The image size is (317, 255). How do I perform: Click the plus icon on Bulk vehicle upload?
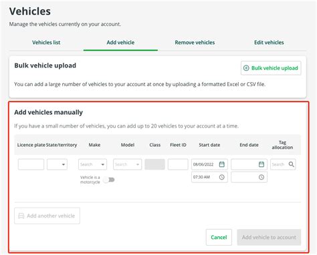coord(246,68)
